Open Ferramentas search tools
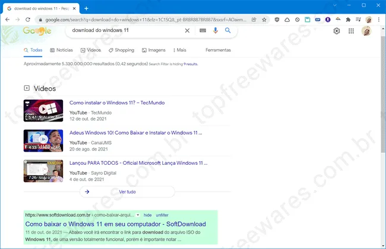The width and height of the screenshot is (386, 249). 218,50
